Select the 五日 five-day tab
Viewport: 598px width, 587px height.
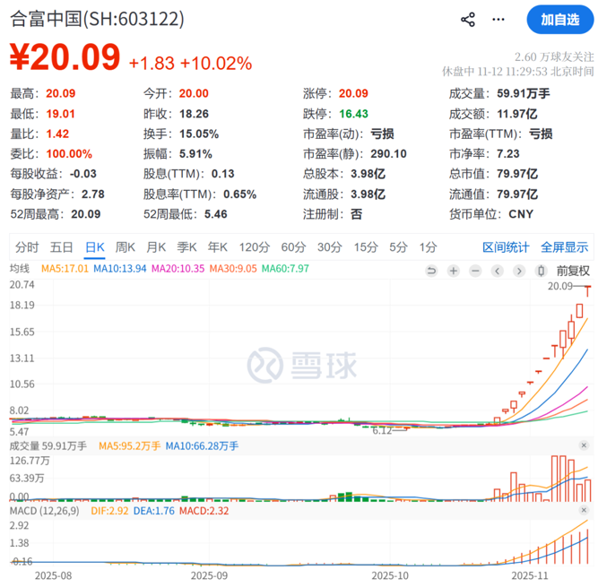pyautogui.click(x=61, y=247)
